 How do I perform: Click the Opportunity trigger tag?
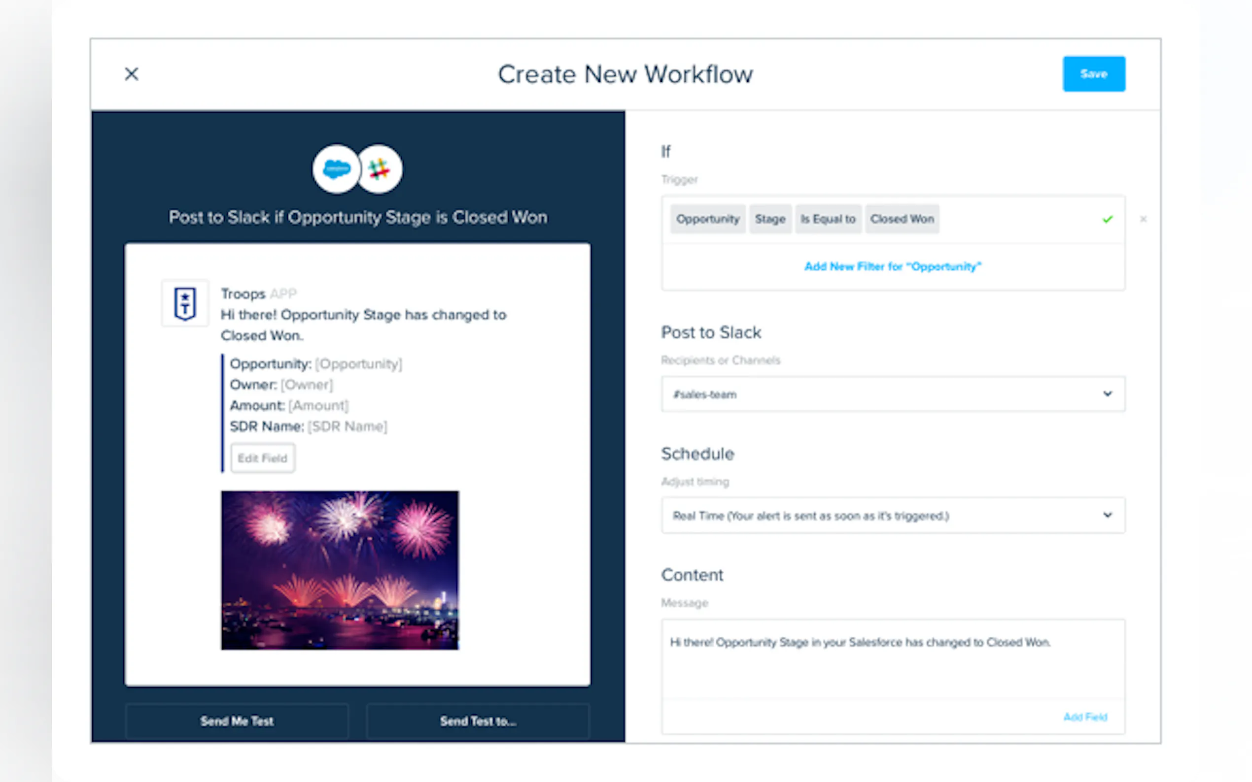[707, 219]
